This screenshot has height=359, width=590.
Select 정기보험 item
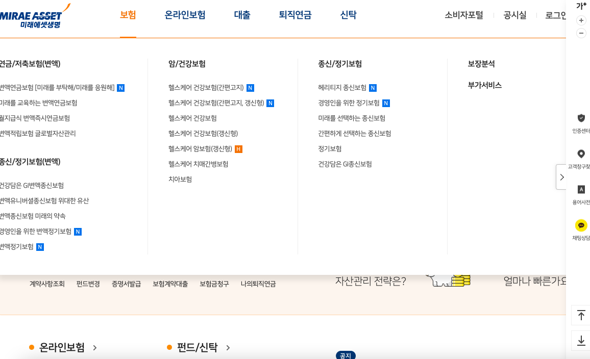point(330,149)
